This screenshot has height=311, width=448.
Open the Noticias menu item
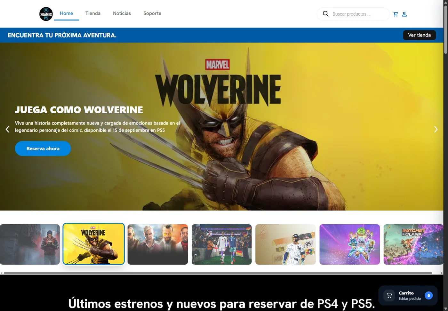coord(122,13)
